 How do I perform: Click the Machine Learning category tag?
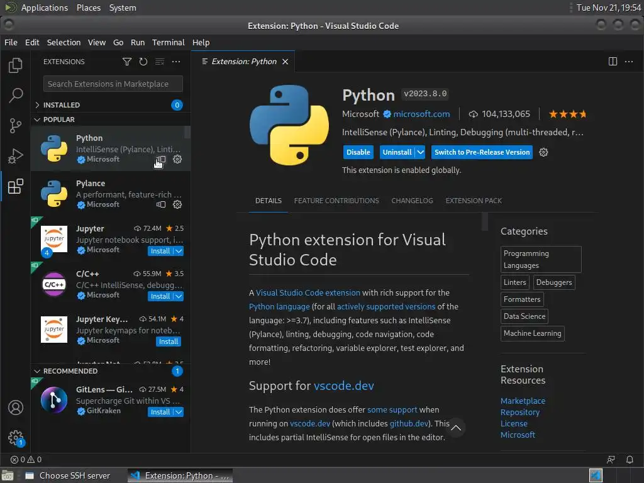click(x=532, y=333)
